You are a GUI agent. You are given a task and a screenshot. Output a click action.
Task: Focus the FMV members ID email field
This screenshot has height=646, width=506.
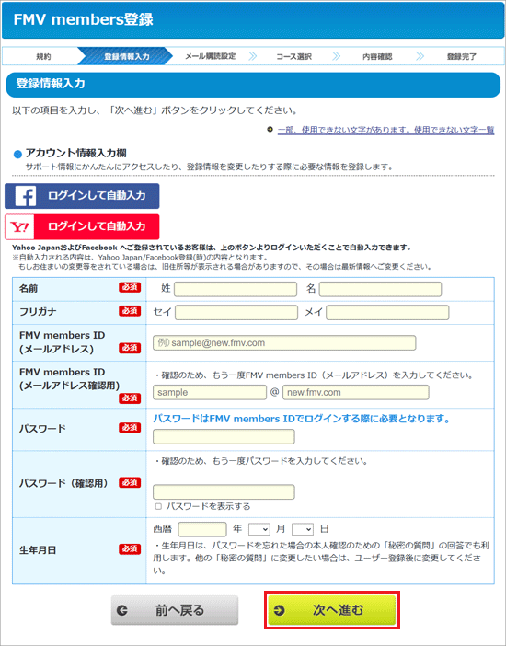[284, 342]
